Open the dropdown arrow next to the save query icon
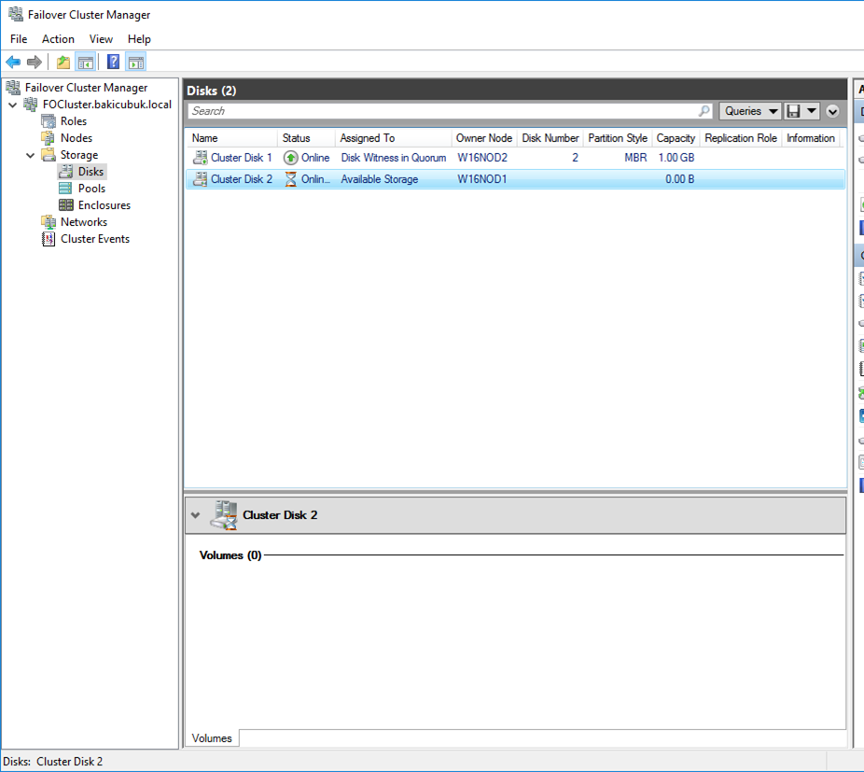The image size is (864, 772). 812,111
